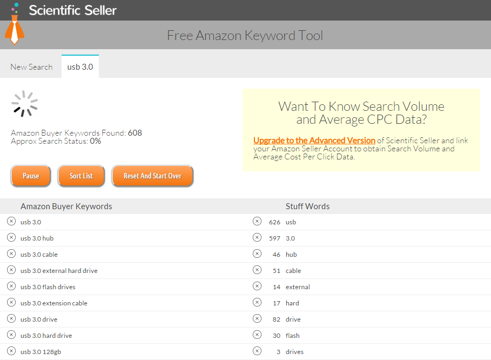Delete stuff word 'external' X icon

257,286
